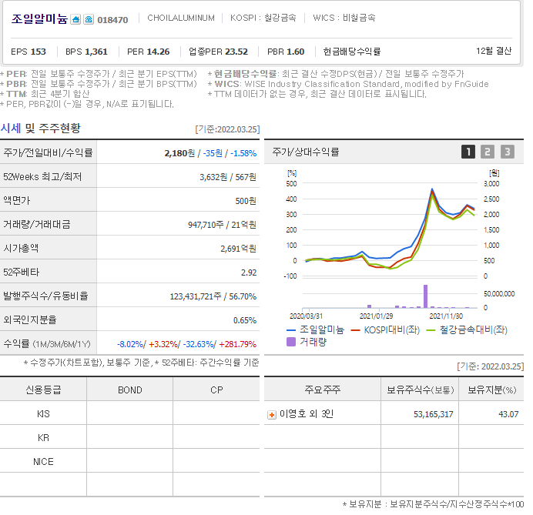533x515 pixels.
Task: Switch to chart tab 1
Action: click(468, 152)
